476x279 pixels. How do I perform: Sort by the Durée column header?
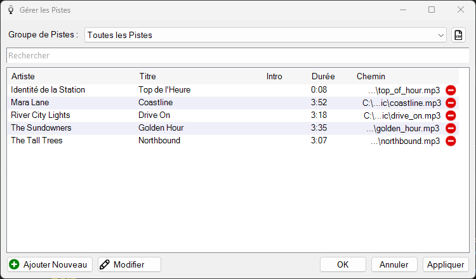coord(323,77)
